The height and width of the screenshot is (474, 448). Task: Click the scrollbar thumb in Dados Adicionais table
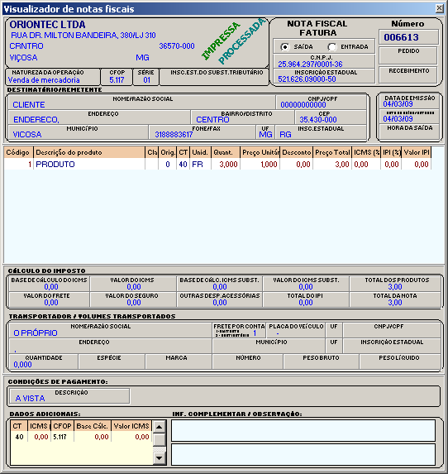click(160, 439)
